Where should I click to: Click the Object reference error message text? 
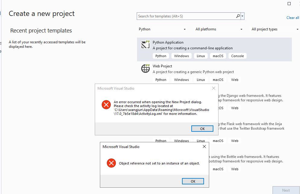(159, 164)
